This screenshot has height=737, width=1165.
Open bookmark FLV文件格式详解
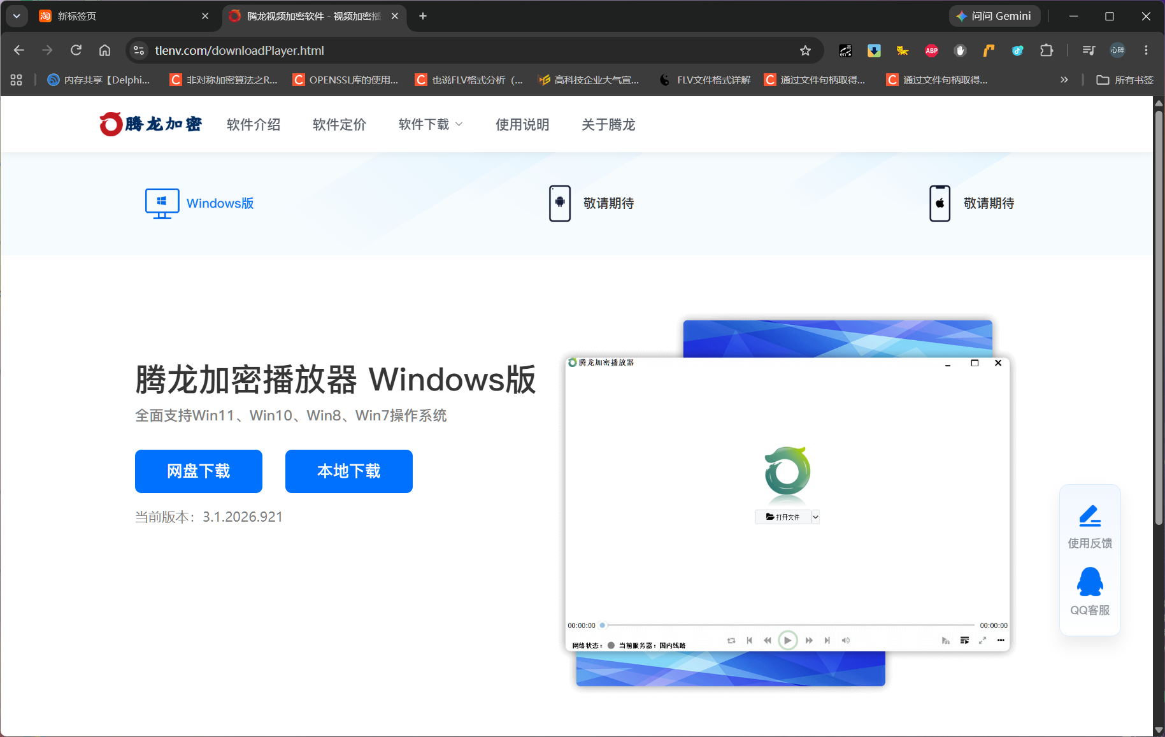pos(705,80)
